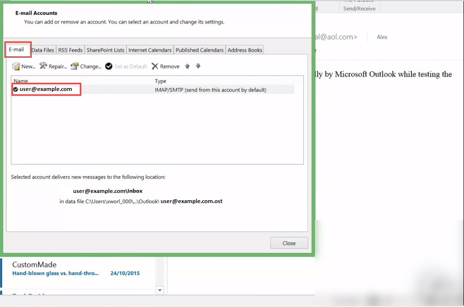Open the RSS Feeds tab
This screenshot has height=307, width=464.
tap(70, 50)
